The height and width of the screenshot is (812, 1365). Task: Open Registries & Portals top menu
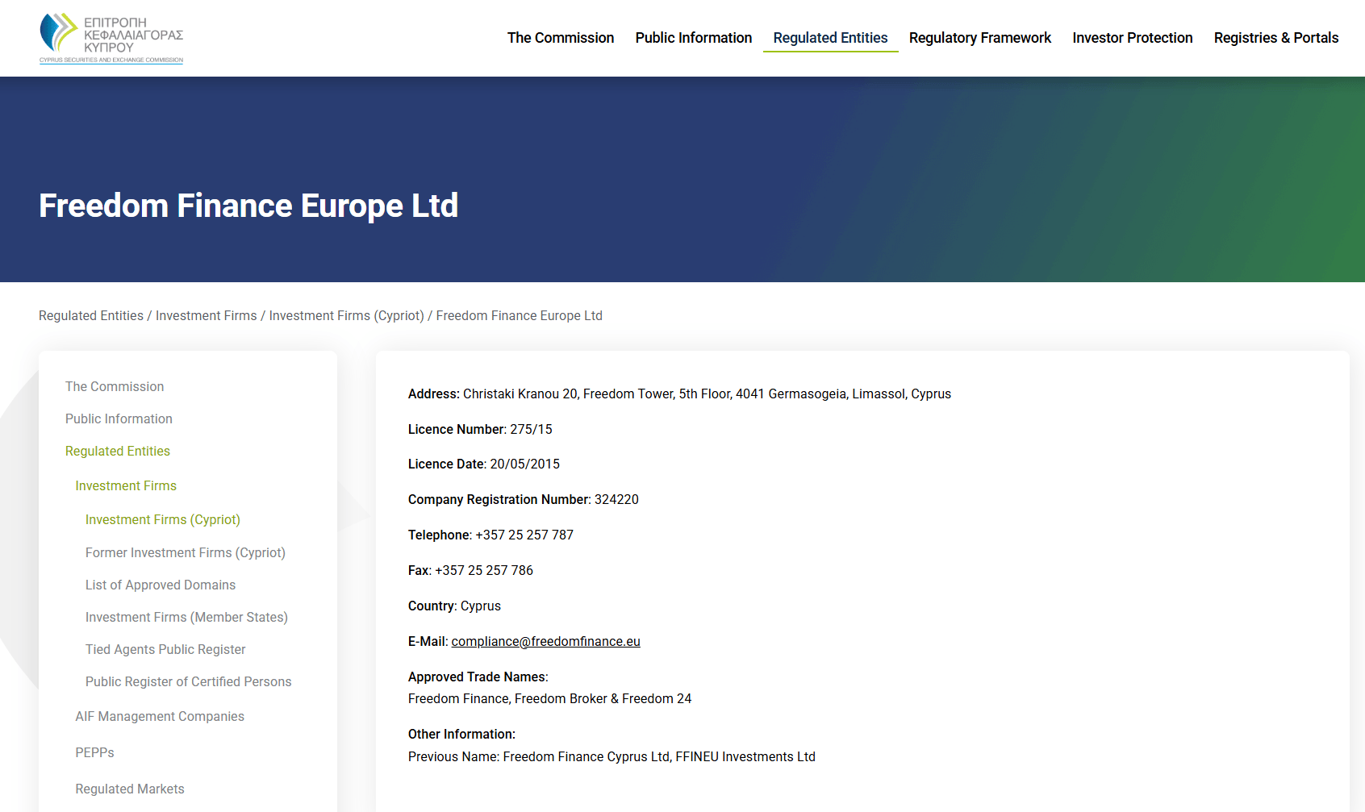1276,38
